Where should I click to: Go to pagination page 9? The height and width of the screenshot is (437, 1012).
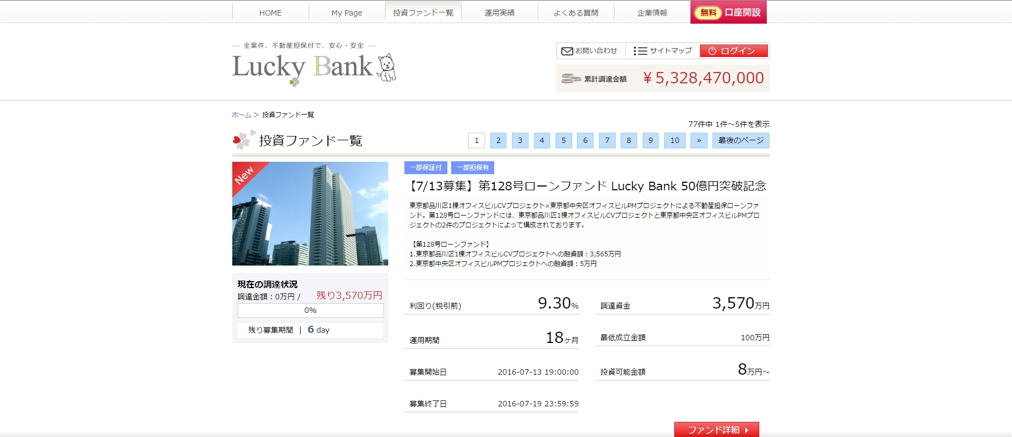[x=651, y=140]
